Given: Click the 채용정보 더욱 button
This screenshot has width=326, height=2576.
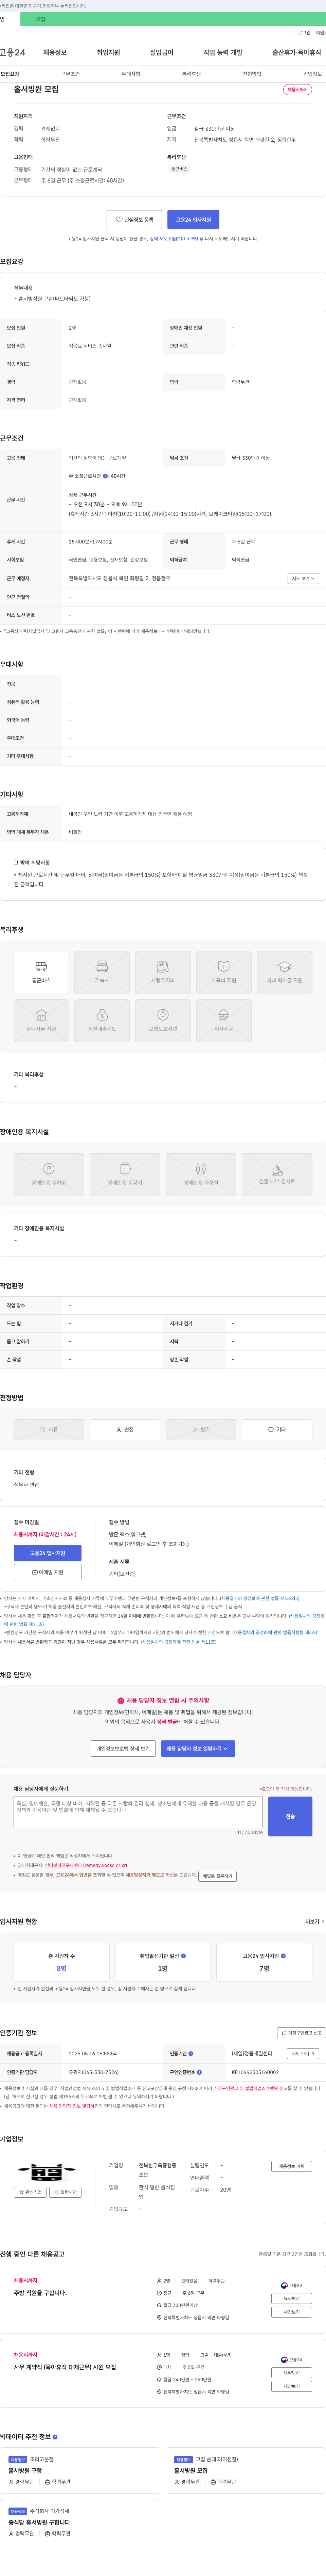Looking at the screenshot, I should tap(292, 2166).
